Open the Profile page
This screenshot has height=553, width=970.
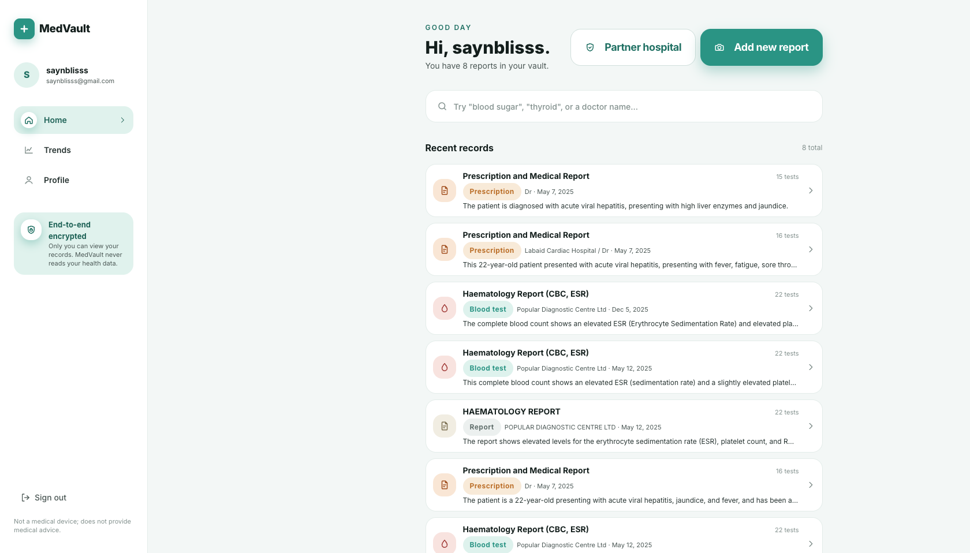pos(73,180)
